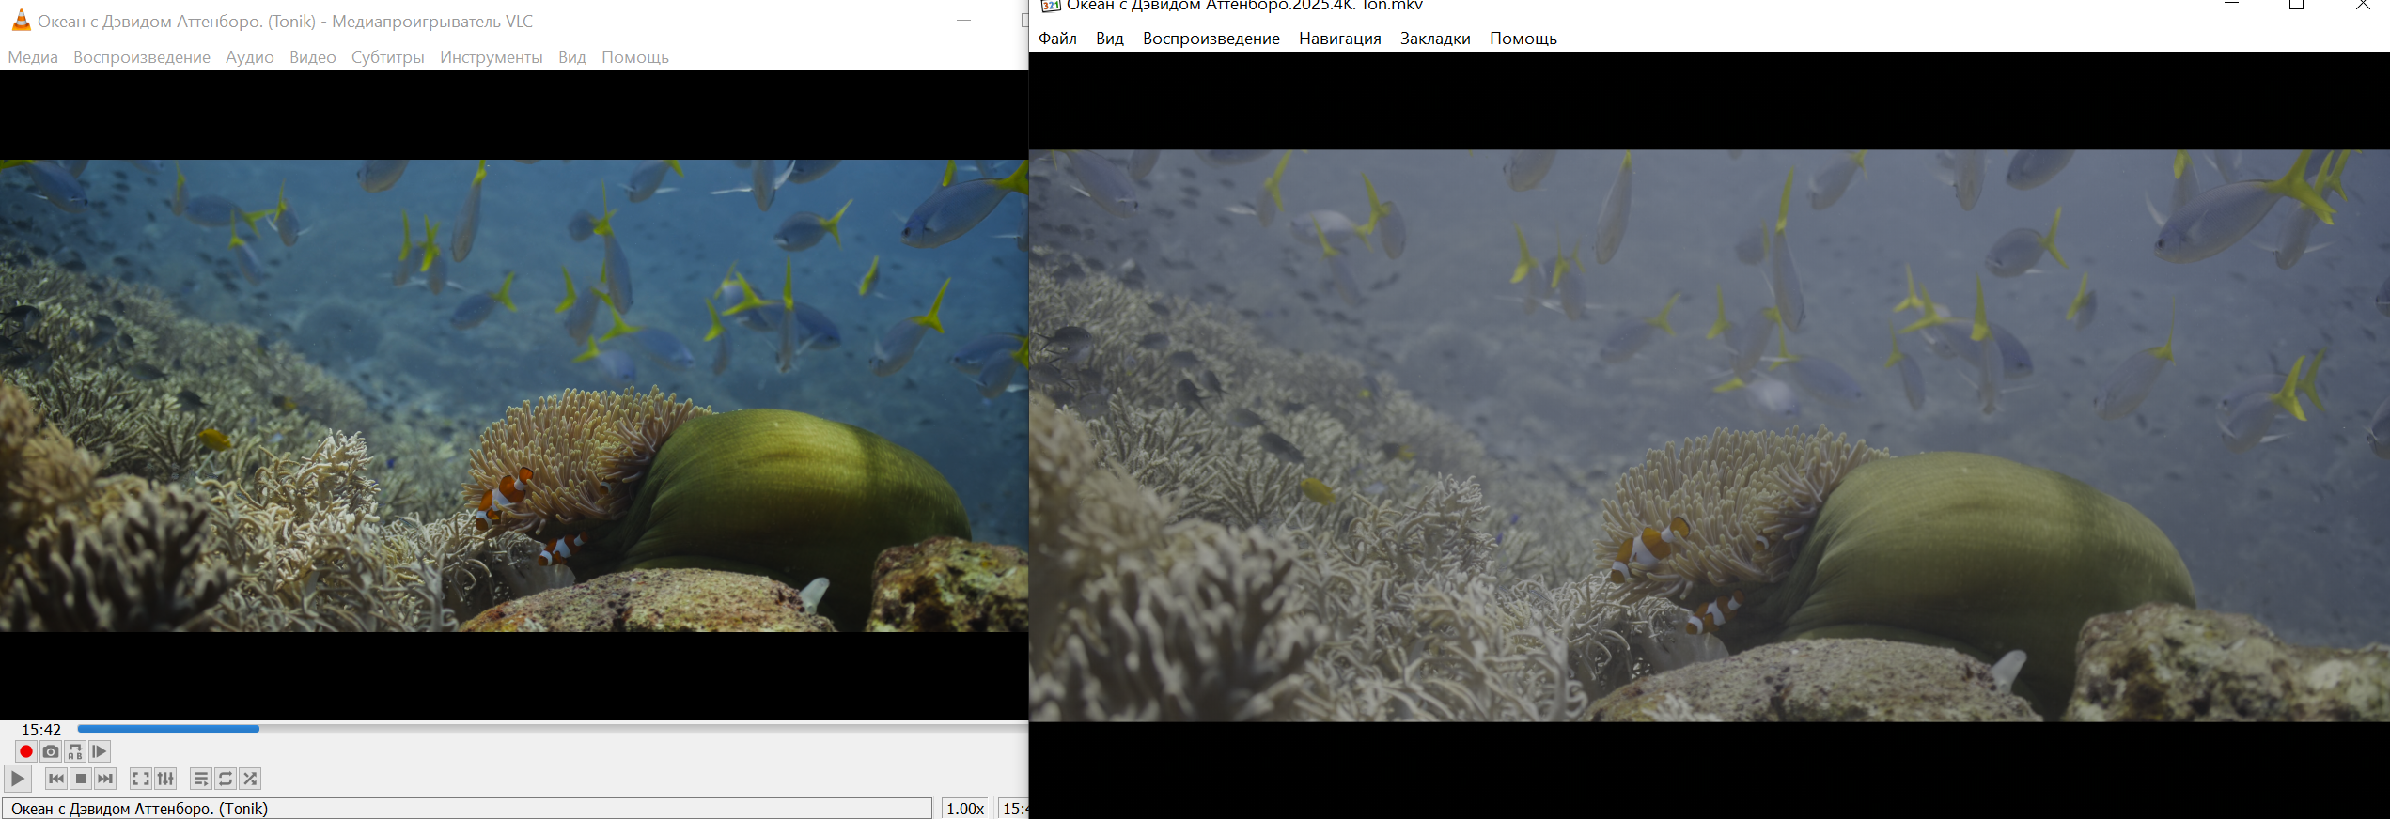The width and height of the screenshot is (2390, 819).
Task: Toggle loop repeat mode
Action: coord(226,779)
